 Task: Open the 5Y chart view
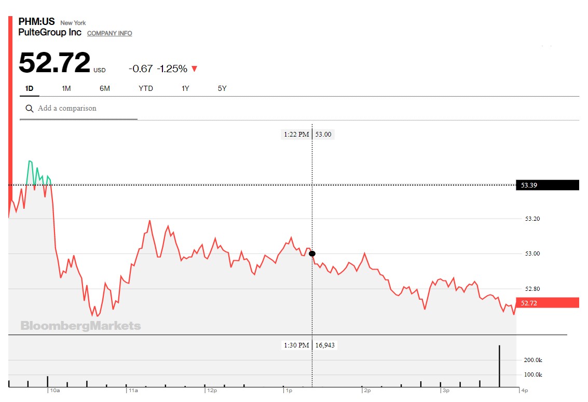point(222,88)
